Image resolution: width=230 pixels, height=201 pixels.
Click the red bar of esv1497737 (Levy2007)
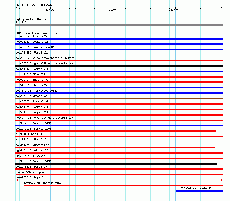tap(119, 175)
